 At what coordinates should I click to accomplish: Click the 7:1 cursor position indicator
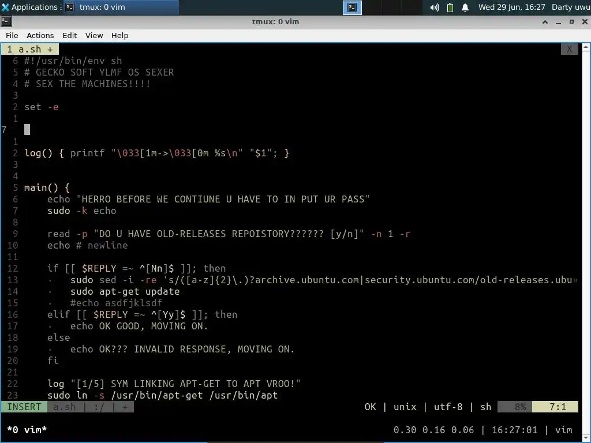click(555, 407)
